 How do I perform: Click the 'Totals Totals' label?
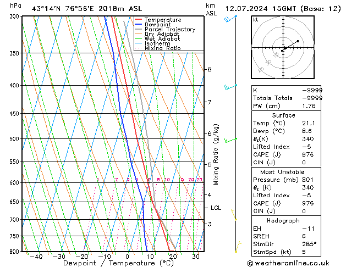273,98
